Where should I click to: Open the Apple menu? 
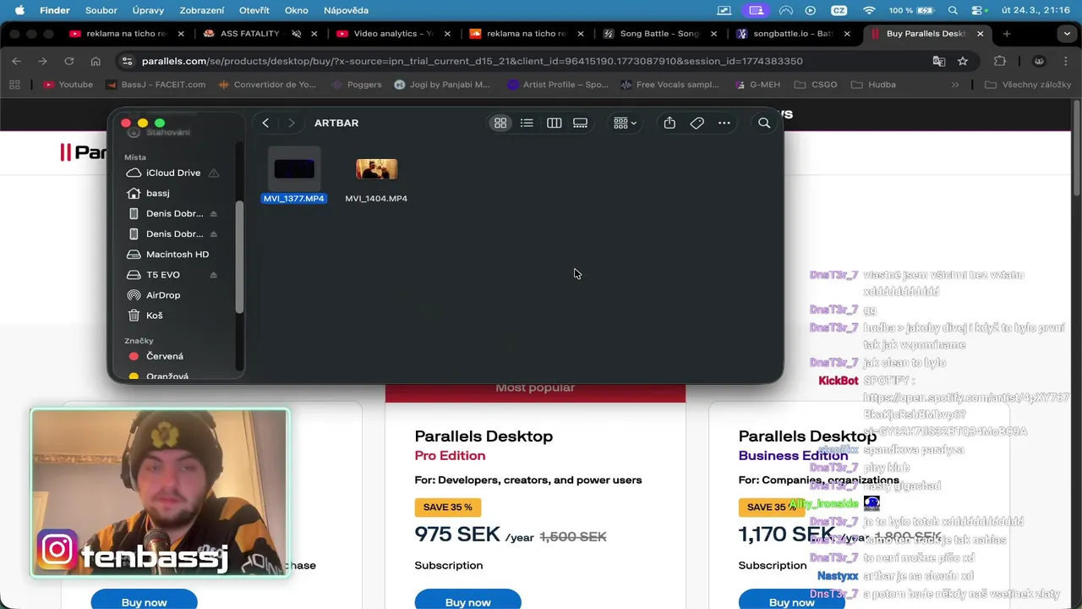pos(19,10)
